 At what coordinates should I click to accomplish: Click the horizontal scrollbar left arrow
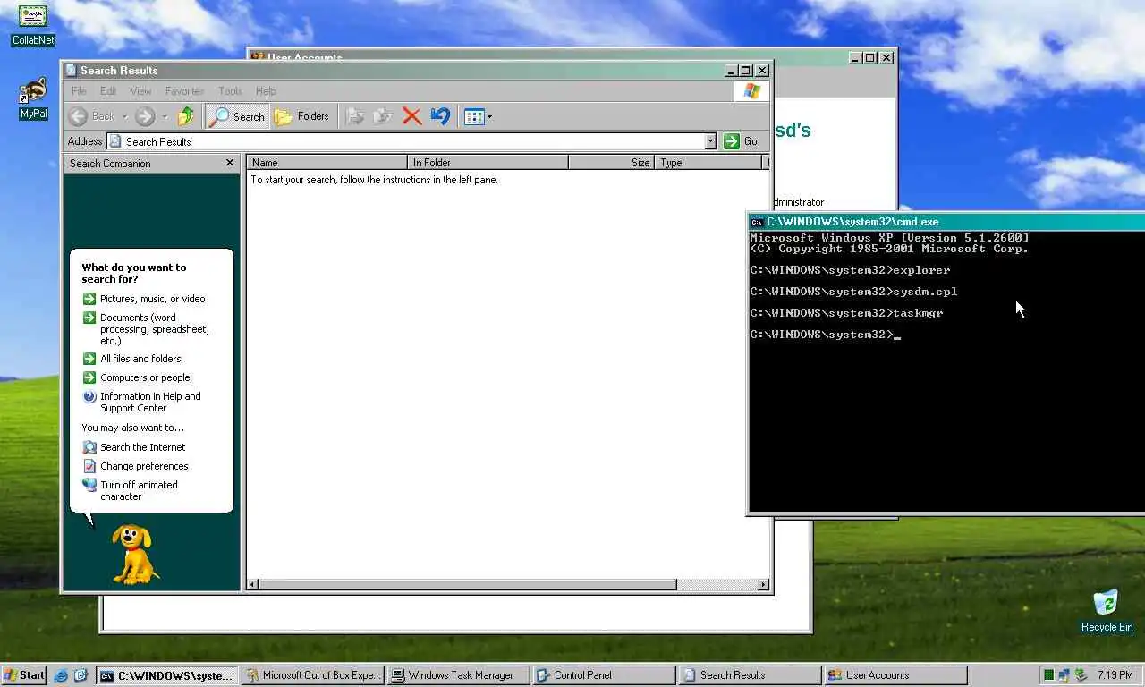coord(252,585)
